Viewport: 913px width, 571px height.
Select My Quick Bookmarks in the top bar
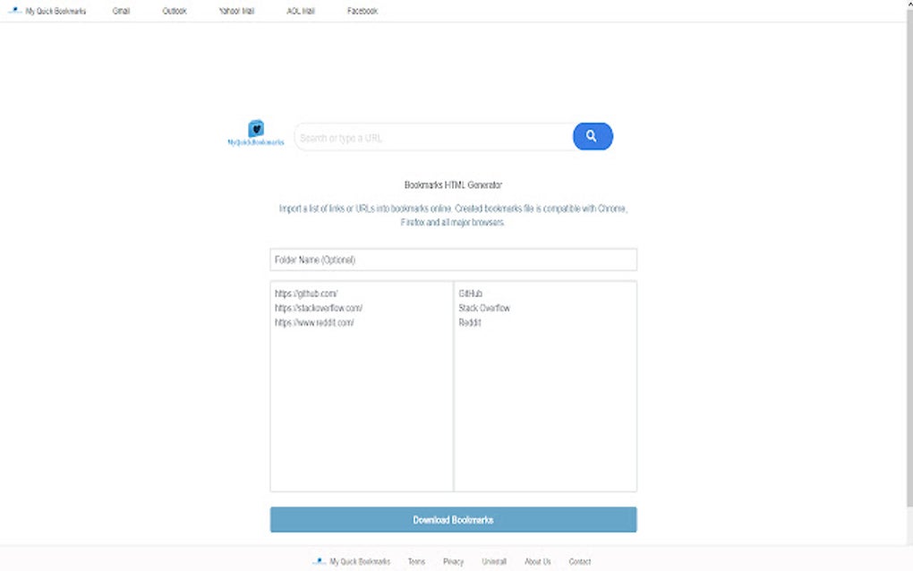[57, 11]
